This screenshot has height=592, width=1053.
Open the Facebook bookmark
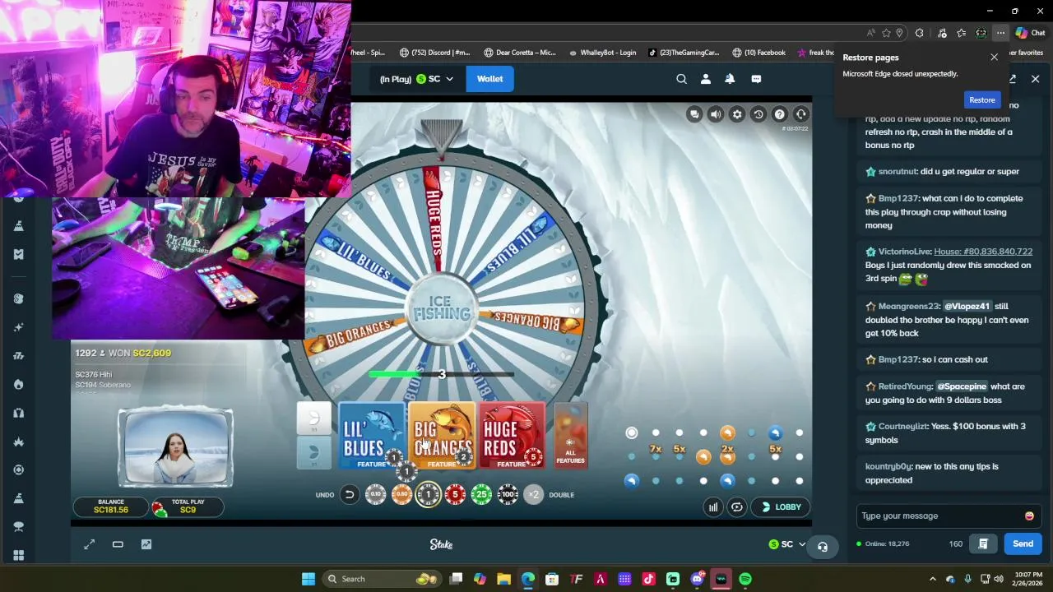pos(758,53)
